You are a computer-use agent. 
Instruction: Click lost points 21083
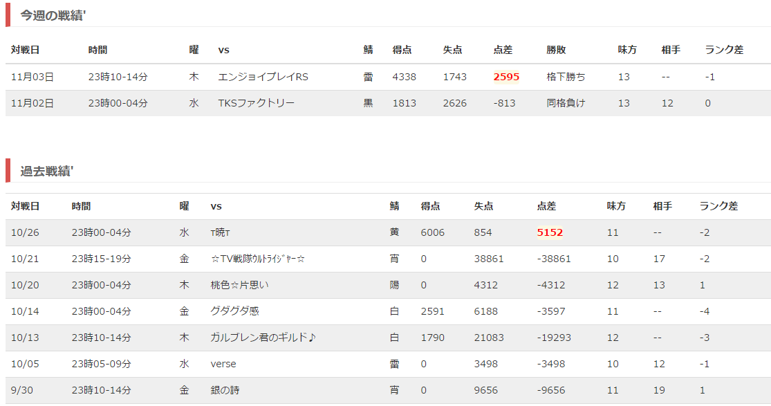pyautogui.click(x=489, y=338)
